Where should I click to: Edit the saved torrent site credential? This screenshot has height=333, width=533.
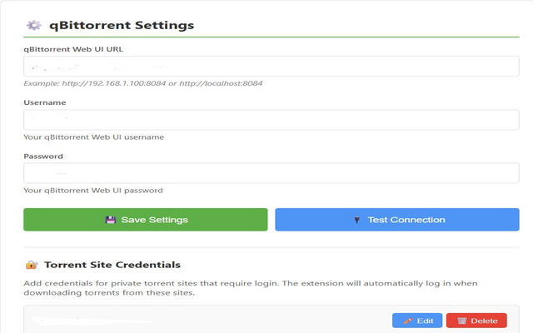click(x=417, y=321)
